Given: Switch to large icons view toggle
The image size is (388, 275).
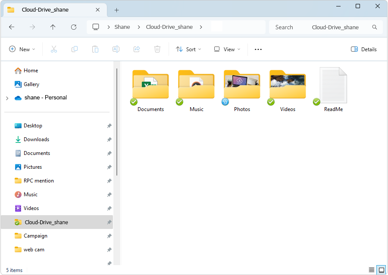Looking at the screenshot, I should [x=382, y=270].
